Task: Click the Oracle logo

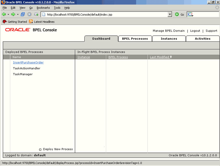Action: 18,30
